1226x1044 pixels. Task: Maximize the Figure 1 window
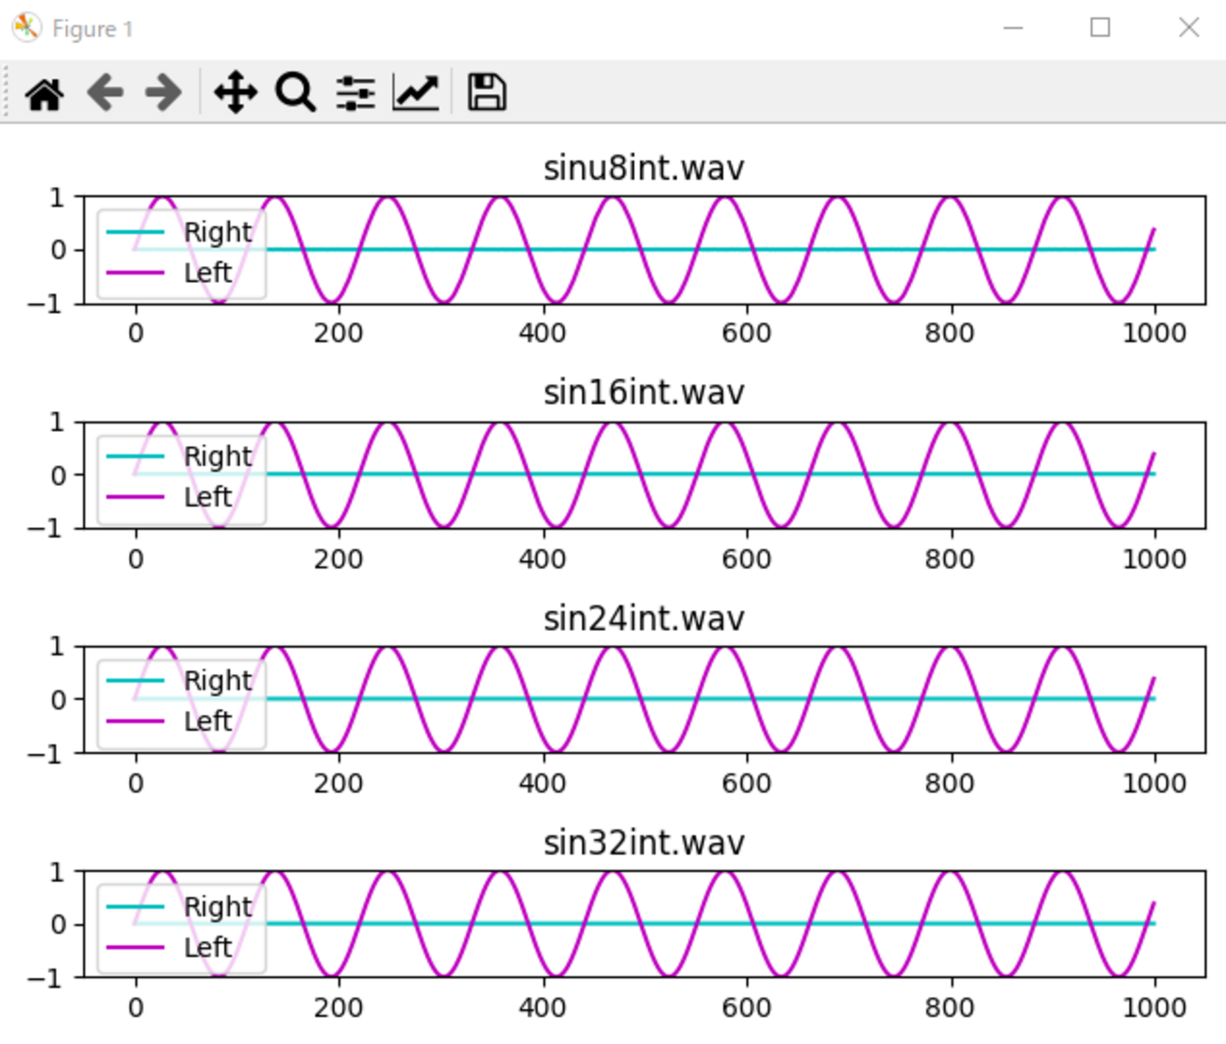1100,28
